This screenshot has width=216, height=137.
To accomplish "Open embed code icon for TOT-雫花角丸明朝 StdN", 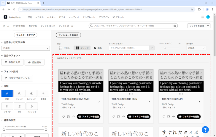I will pos(123,116).
